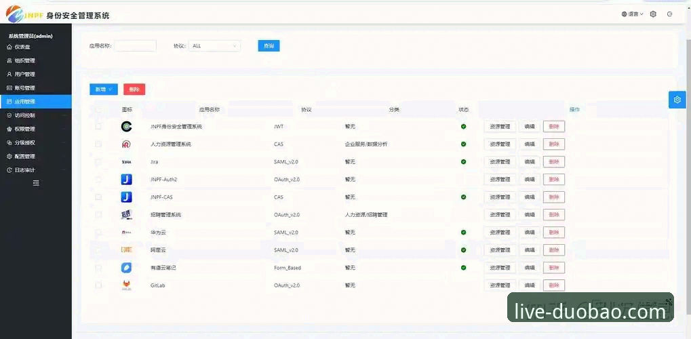Click the JNPF-Auth2 blue J icon
691x339 pixels.
tap(127, 180)
